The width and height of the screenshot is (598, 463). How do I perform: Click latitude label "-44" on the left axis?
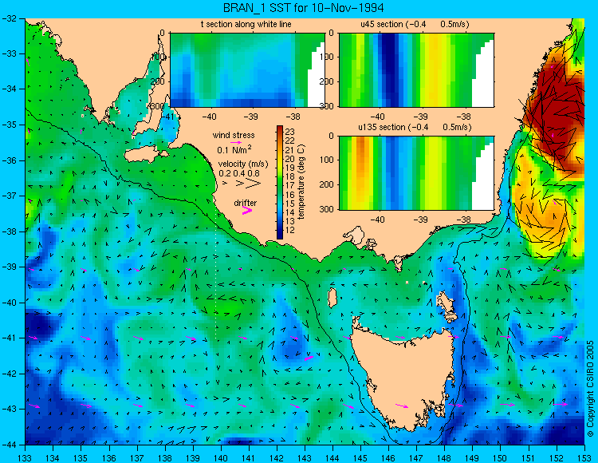coord(9,445)
